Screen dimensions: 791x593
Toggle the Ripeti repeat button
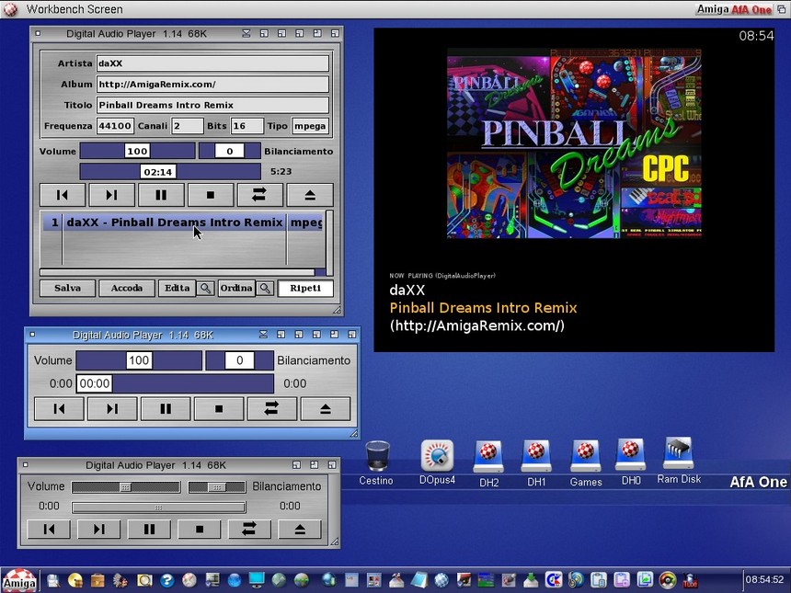click(x=305, y=289)
